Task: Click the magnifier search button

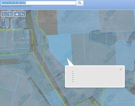Action: click(x=80, y=3)
